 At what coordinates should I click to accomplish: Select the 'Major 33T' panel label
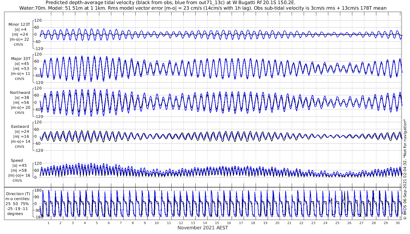(x=20, y=59)
